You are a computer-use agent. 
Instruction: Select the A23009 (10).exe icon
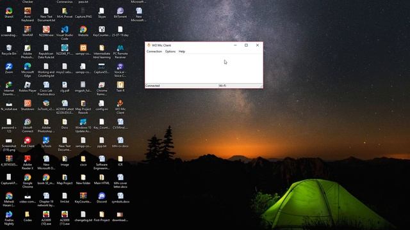46,218
